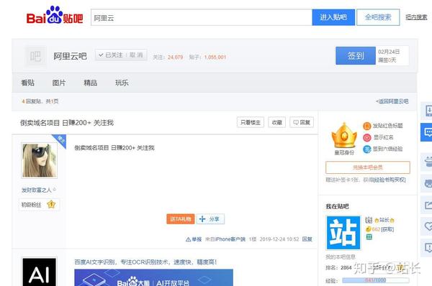The height and width of the screenshot is (286, 432).
Task: Click the orange-outlined membership button
Action: pyautogui.click(x=368, y=167)
